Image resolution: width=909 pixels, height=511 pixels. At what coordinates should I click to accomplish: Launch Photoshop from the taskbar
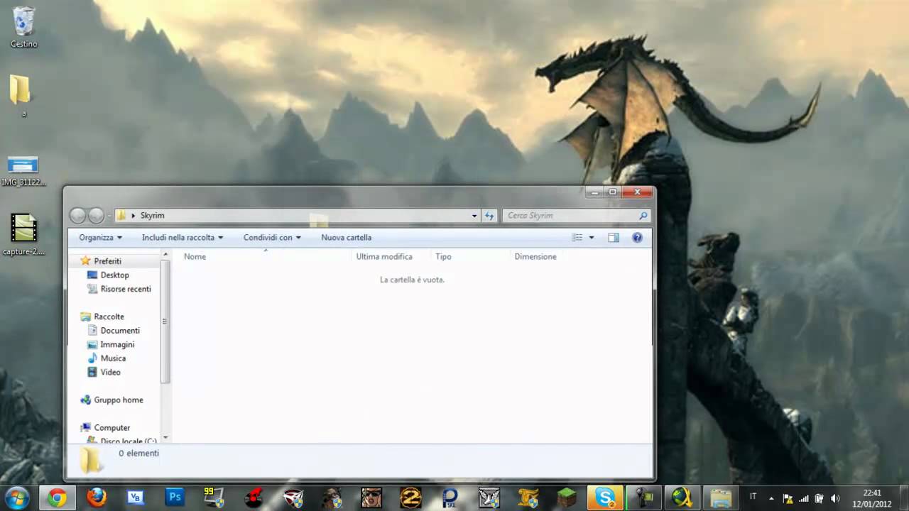(175, 498)
